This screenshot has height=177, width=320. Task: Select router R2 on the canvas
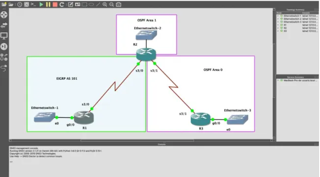pyautogui.click(x=146, y=54)
